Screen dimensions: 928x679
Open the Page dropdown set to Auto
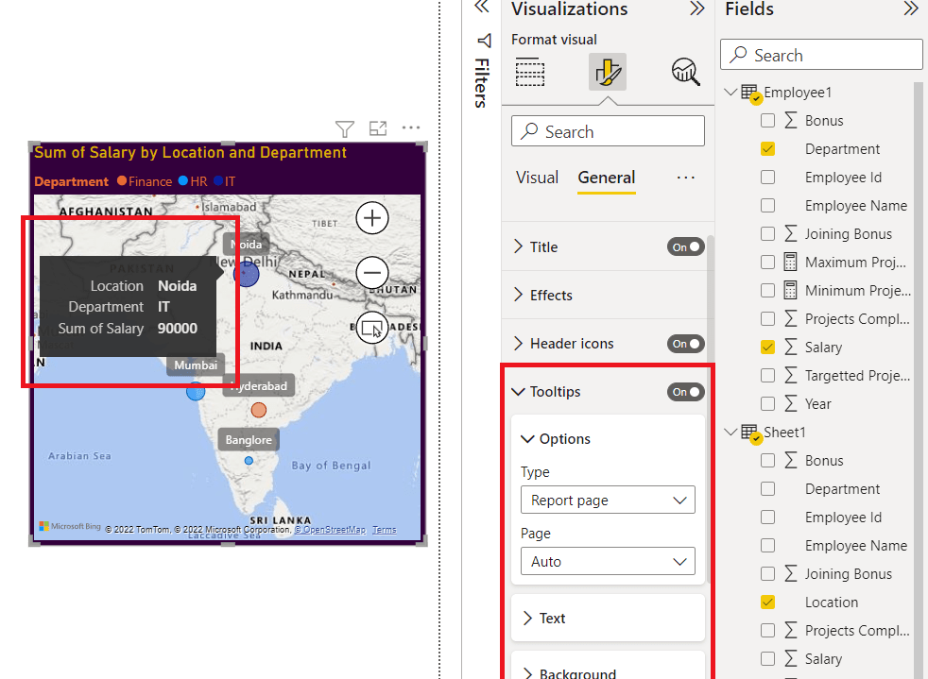coord(608,561)
